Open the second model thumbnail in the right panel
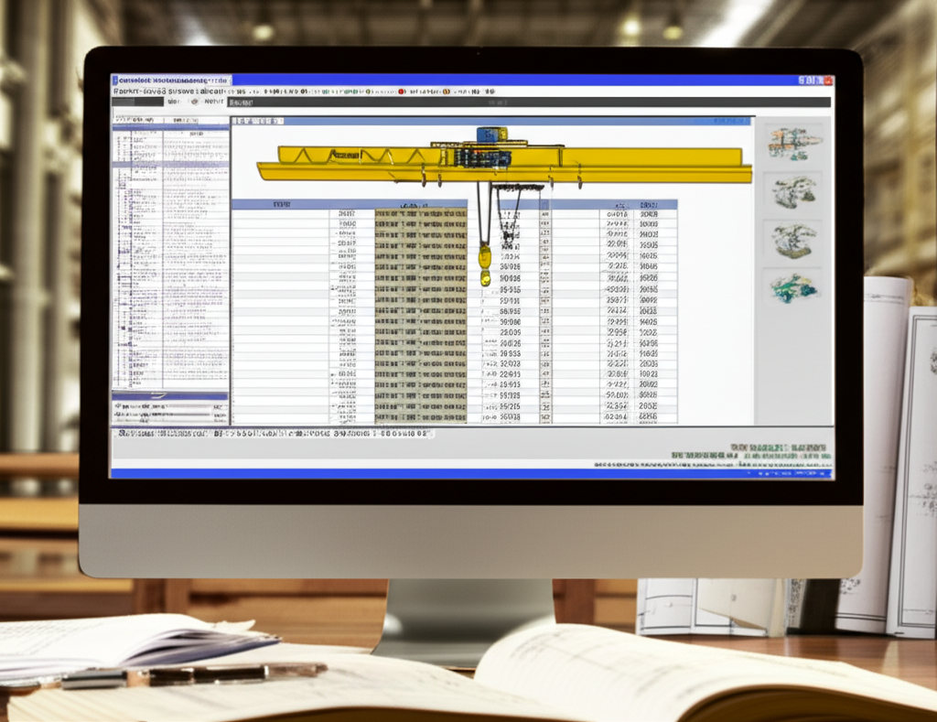The image size is (937, 722). click(x=793, y=192)
